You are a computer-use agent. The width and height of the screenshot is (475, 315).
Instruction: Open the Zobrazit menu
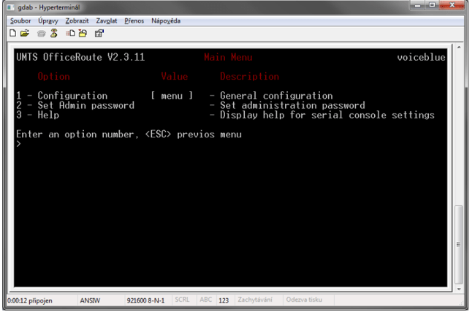(77, 21)
